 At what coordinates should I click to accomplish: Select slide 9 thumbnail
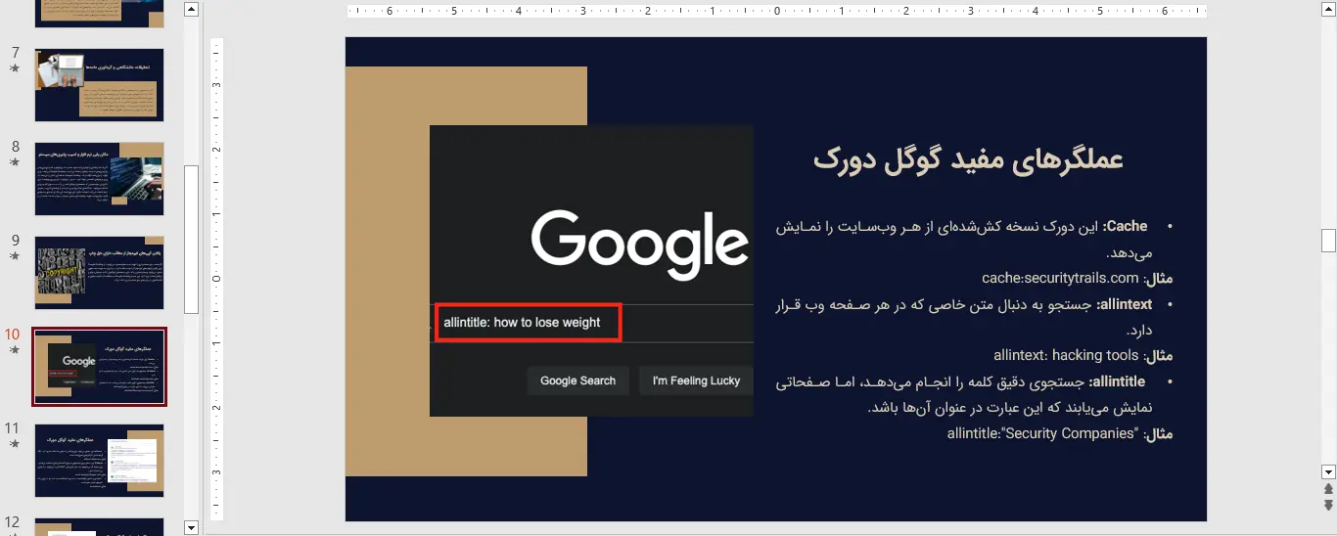[x=99, y=273]
